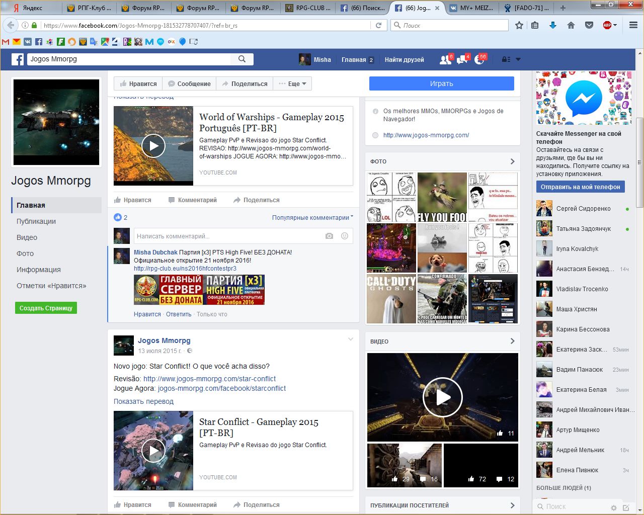This screenshot has height=515, width=644.
Task: Open chat with Vladislav Trocenko
Action: [x=583, y=289]
